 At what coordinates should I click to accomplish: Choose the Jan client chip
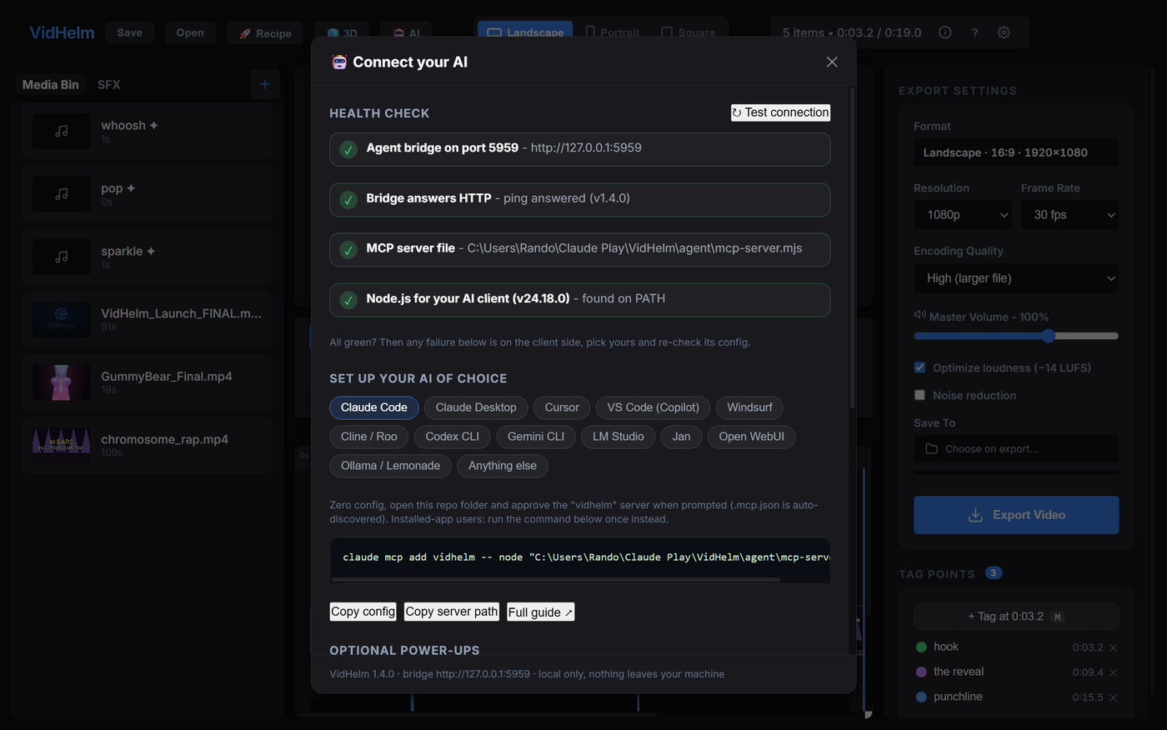[x=681, y=437]
